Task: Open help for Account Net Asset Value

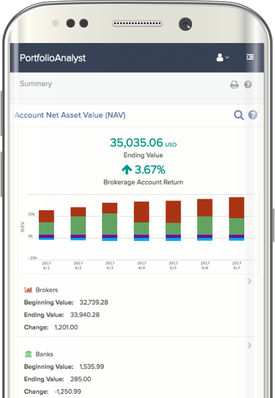Action: pos(253,115)
